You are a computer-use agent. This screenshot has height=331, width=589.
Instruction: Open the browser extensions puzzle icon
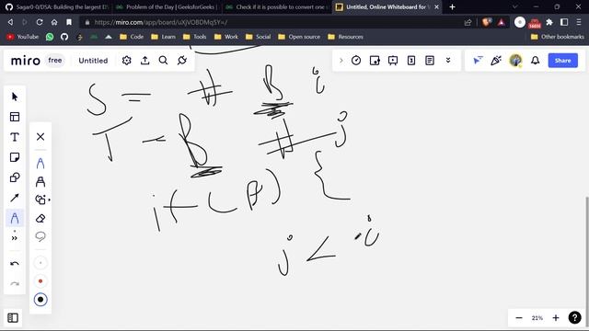click(x=549, y=22)
